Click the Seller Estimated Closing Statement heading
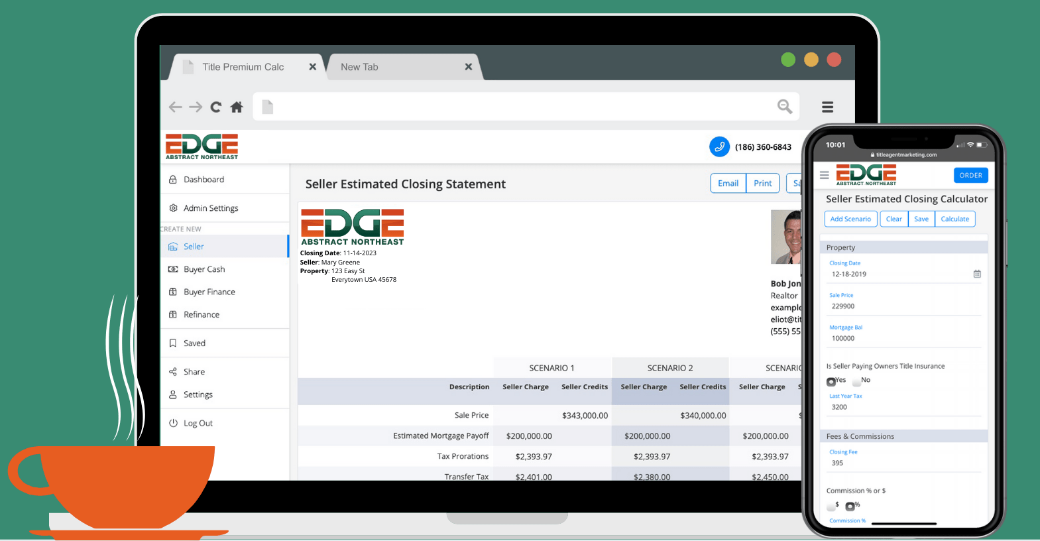This screenshot has height=541, width=1040. [406, 184]
